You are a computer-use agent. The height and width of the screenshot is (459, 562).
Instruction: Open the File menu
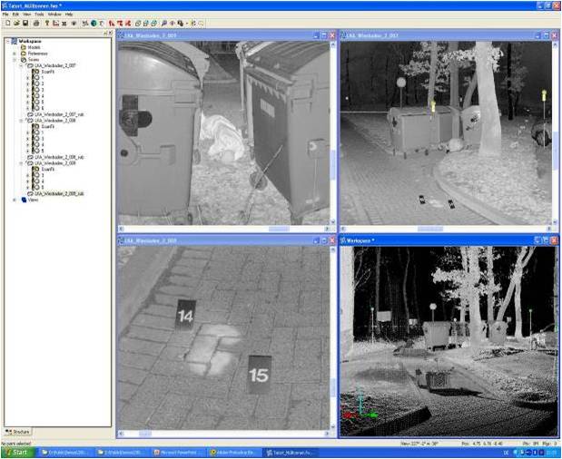[5, 15]
